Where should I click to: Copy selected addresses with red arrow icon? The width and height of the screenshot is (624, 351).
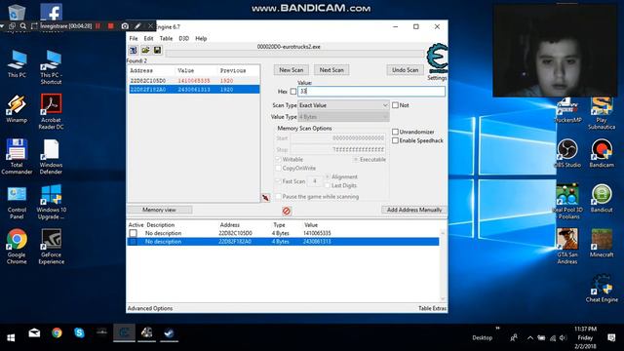[x=266, y=198]
